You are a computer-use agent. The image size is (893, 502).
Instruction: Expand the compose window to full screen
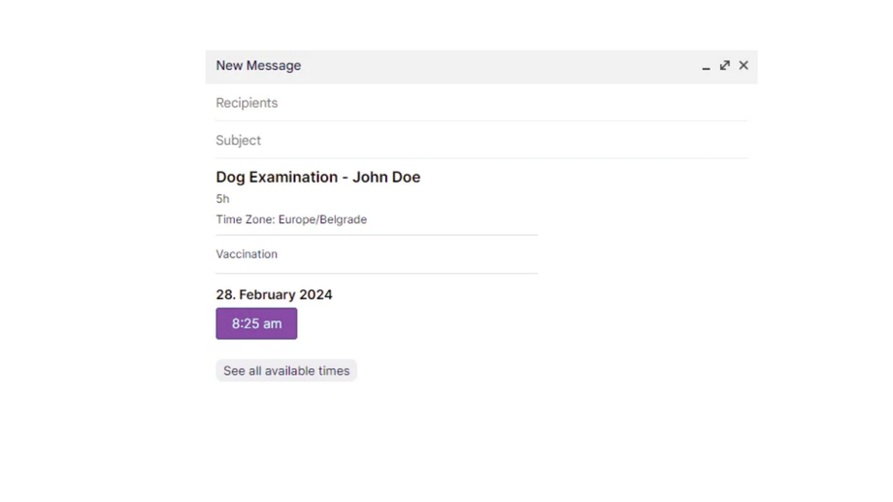724,65
